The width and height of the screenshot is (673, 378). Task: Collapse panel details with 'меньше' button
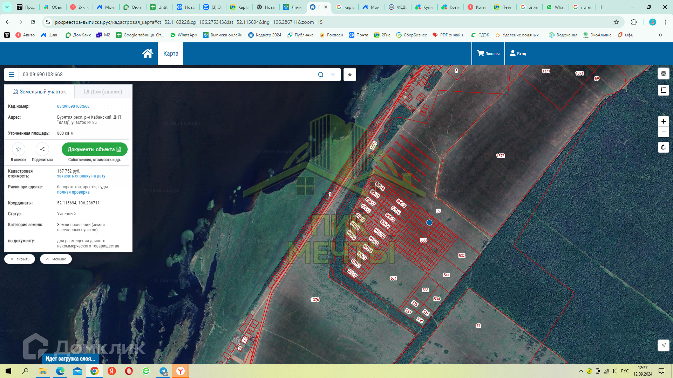pyautogui.click(x=56, y=259)
